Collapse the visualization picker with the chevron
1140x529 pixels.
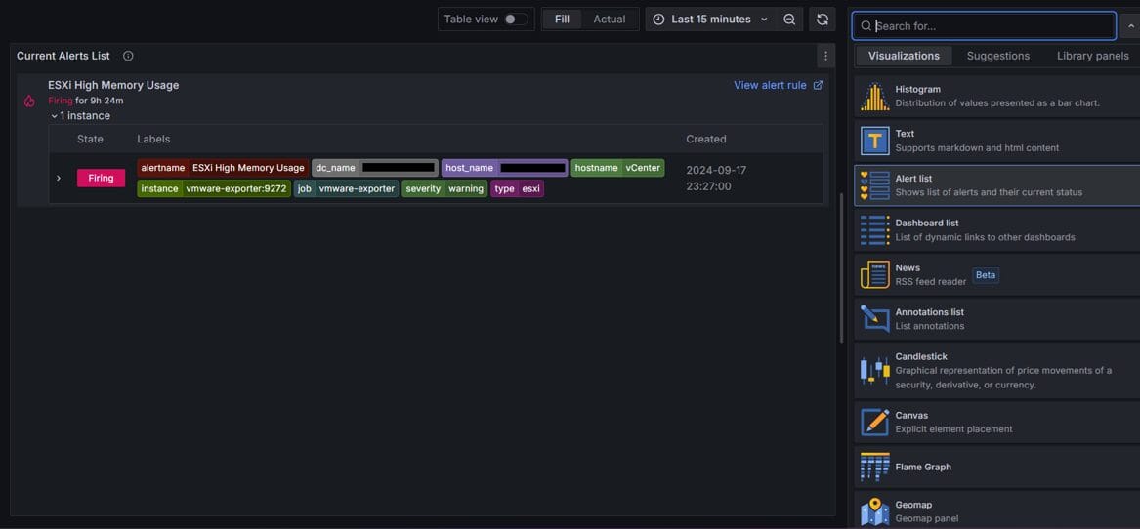coord(1131,26)
